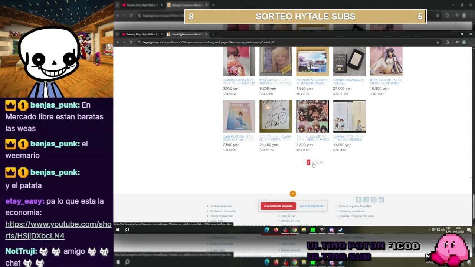The width and height of the screenshot is (475, 267).
Task: Open Consulta / Preguntas frecuentes link
Action: tap(357, 216)
